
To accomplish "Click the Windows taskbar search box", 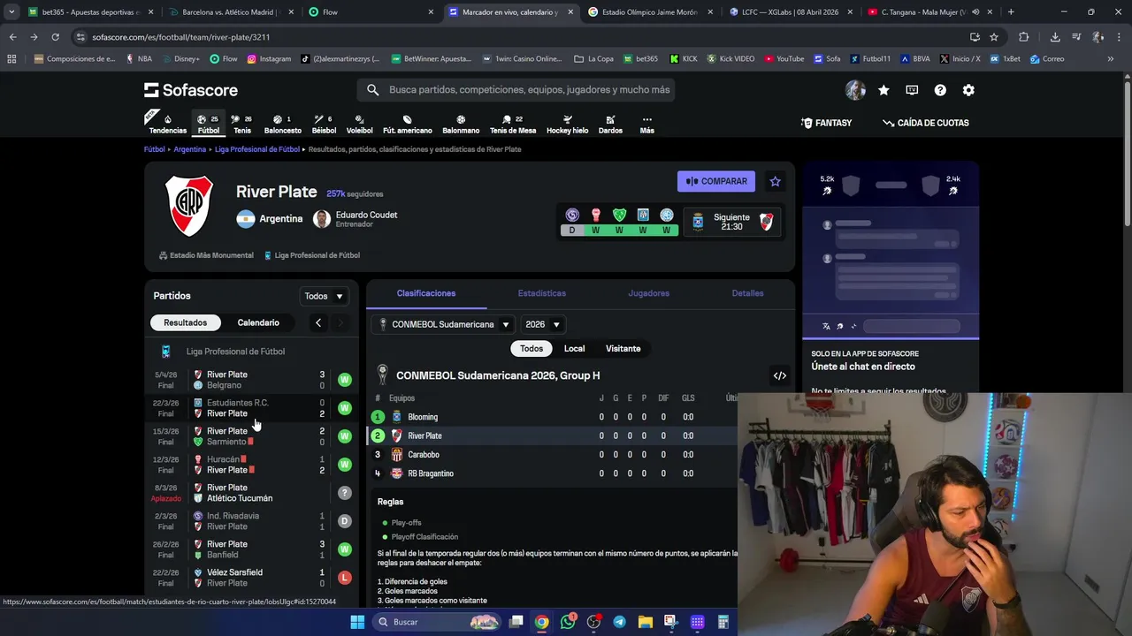I will tap(437, 622).
